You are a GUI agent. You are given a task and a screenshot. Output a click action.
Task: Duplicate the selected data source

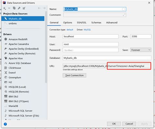click(x=14, y=8)
